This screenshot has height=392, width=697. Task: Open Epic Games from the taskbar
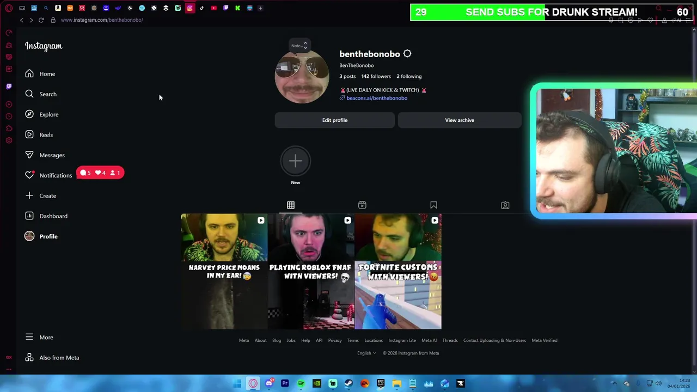[381, 384]
